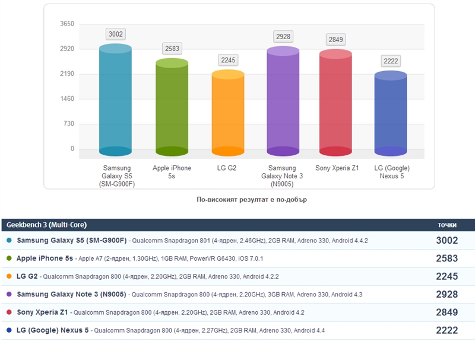
Task: Click the 2920 y-axis value
Action: point(67,49)
